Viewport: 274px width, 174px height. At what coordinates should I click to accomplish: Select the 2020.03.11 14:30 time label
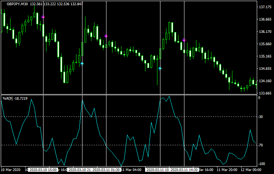click(x=184, y=170)
